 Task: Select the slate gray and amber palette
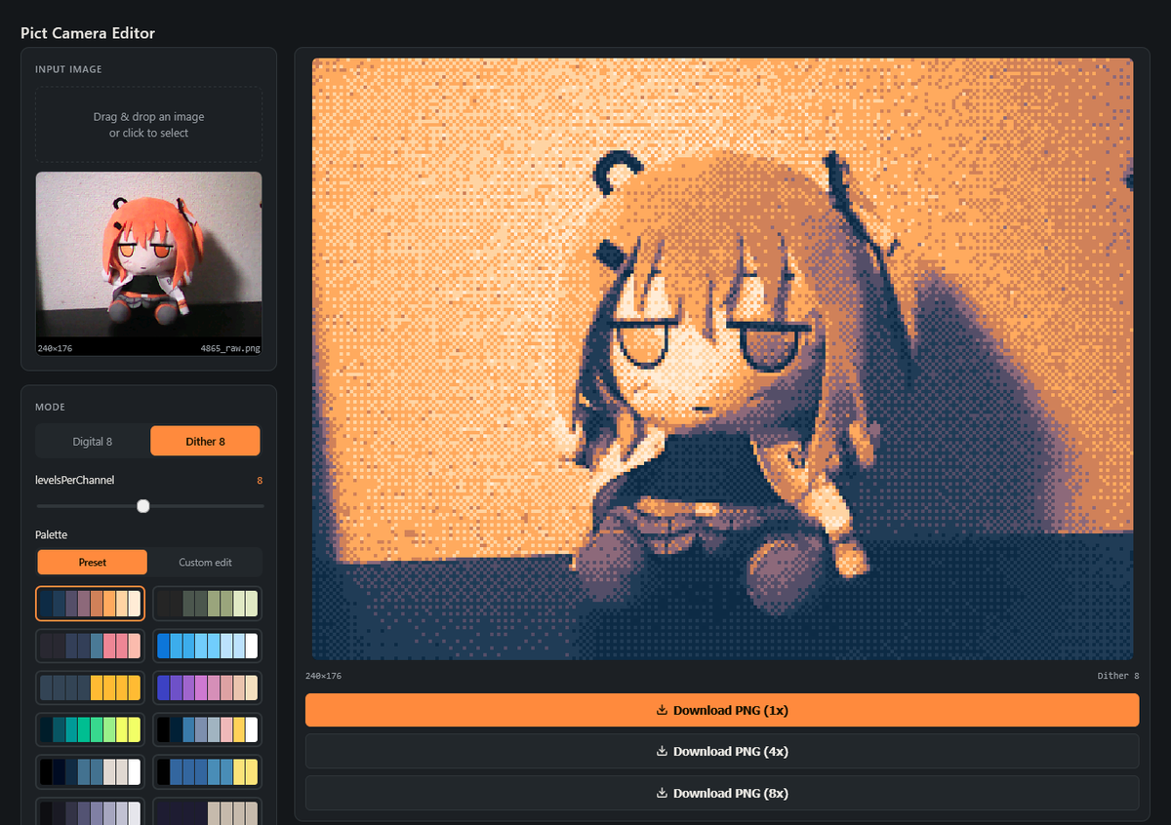(x=90, y=687)
